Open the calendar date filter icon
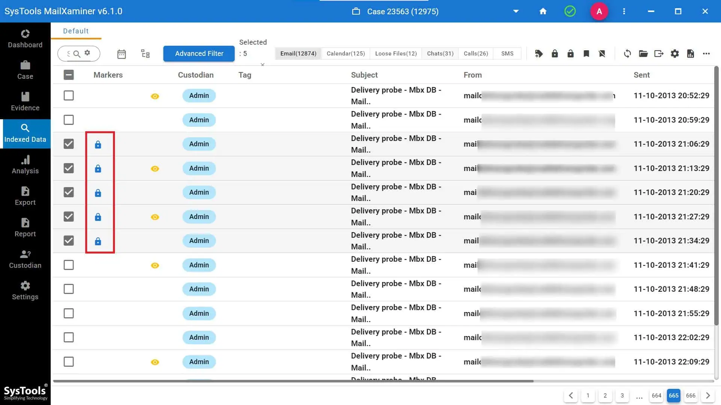The image size is (721, 405). pos(121,54)
